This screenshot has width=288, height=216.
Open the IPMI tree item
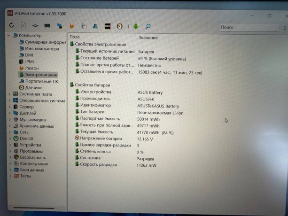point(26,62)
